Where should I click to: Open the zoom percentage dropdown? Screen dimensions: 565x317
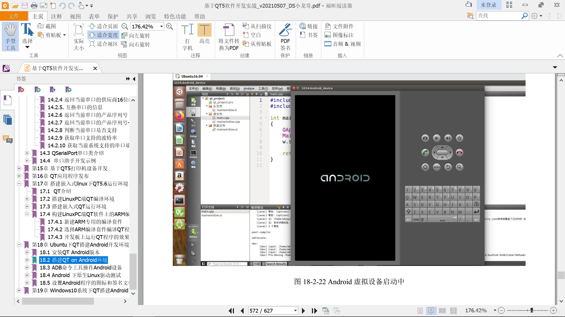162,26
